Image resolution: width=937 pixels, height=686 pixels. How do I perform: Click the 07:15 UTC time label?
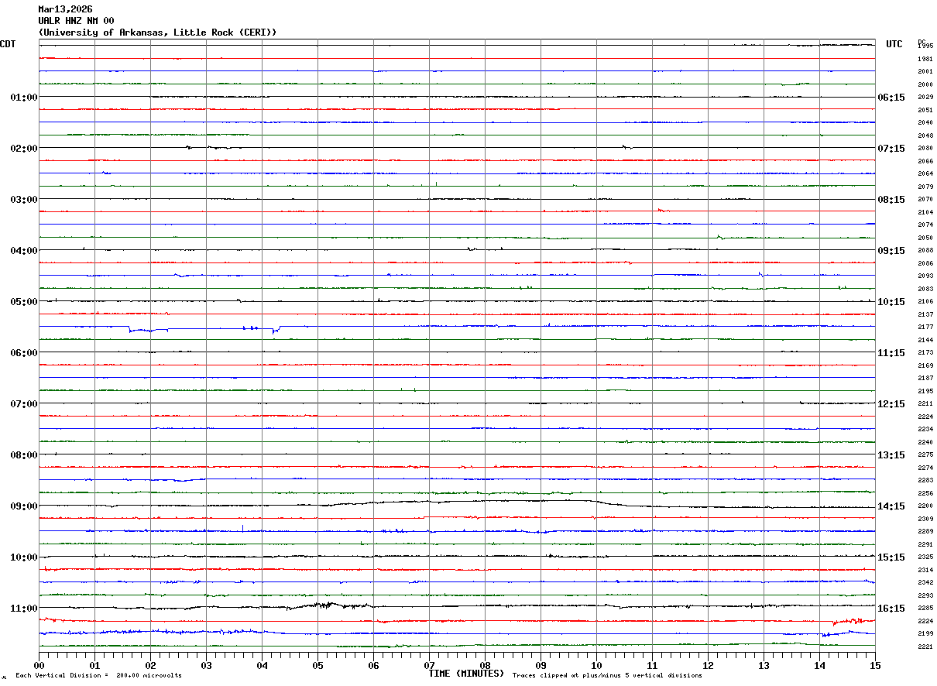click(x=891, y=149)
